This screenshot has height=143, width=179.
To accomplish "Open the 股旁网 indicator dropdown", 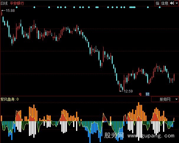I will point(165,100).
